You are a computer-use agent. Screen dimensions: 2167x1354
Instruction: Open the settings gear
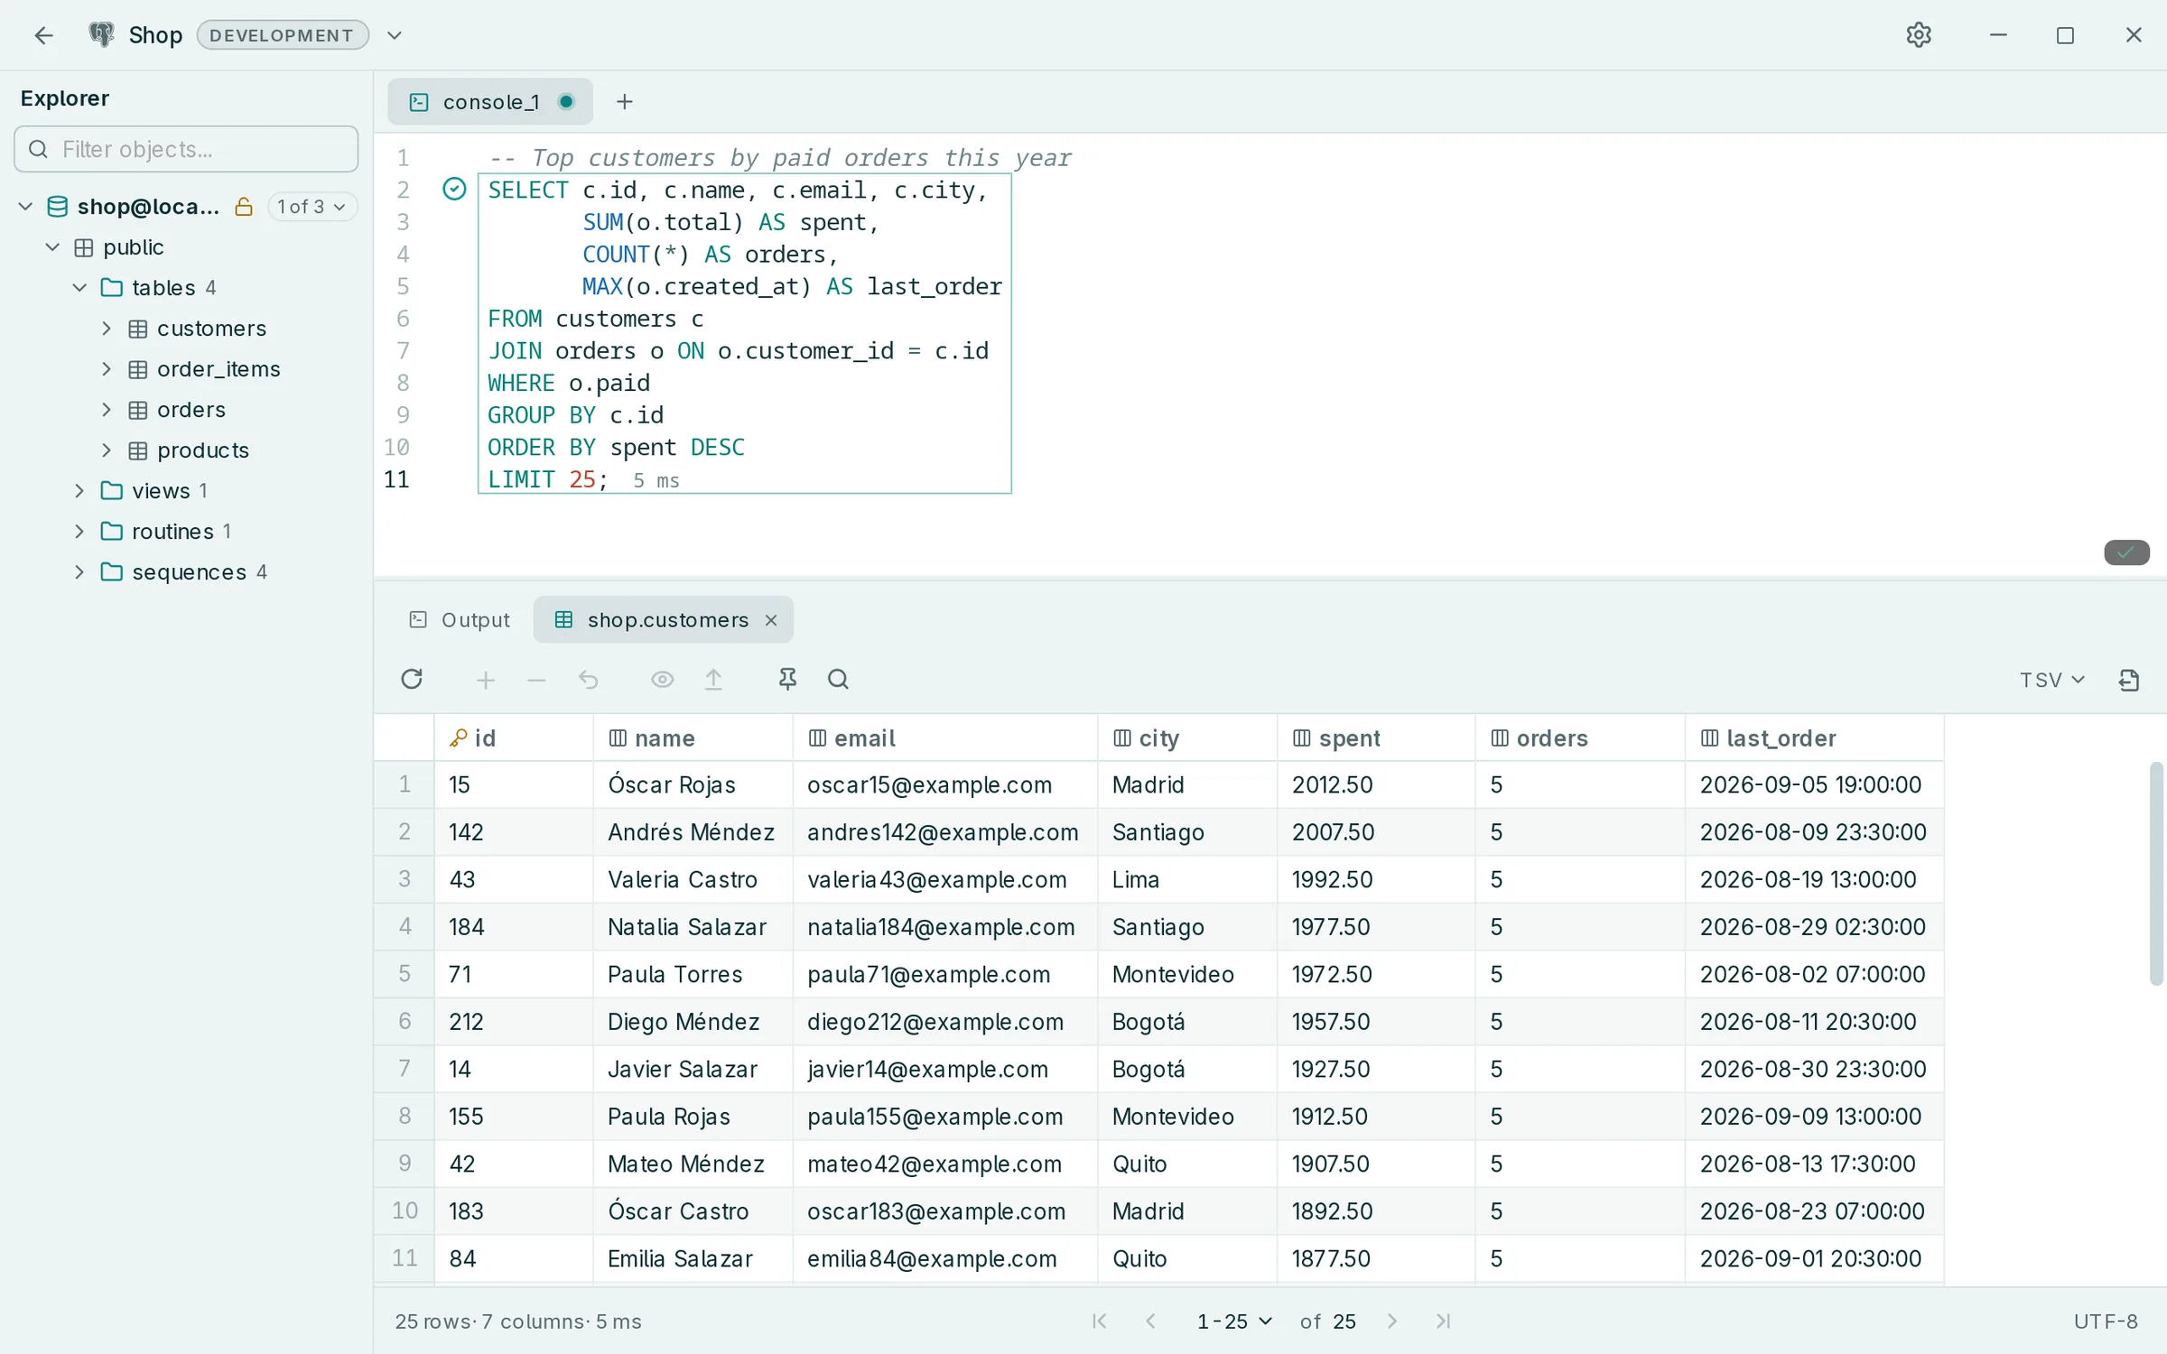coord(1919,35)
